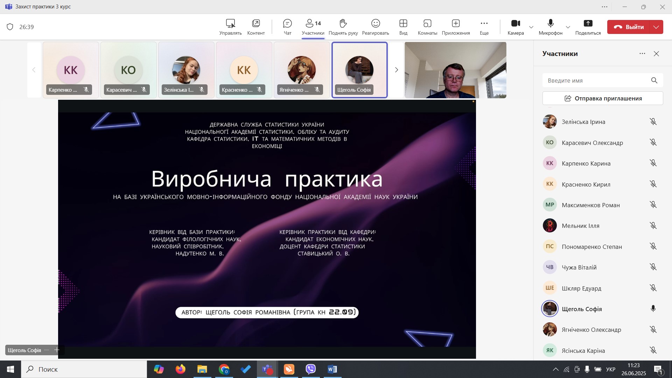Open the Take control (Управлять) option
The width and height of the screenshot is (672, 378).
(x=230, y=27)
